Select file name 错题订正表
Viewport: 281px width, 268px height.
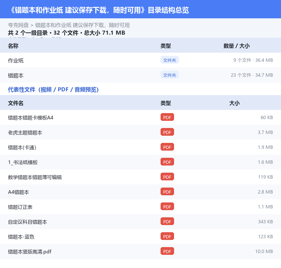click(x=20, y=207)
